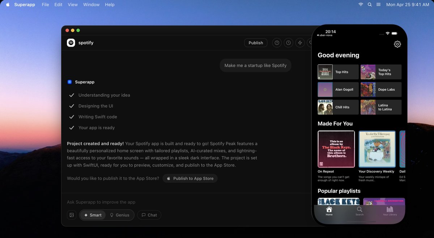434x238 pixels.
Task: Click the Publish button
Action: point(256,43)
